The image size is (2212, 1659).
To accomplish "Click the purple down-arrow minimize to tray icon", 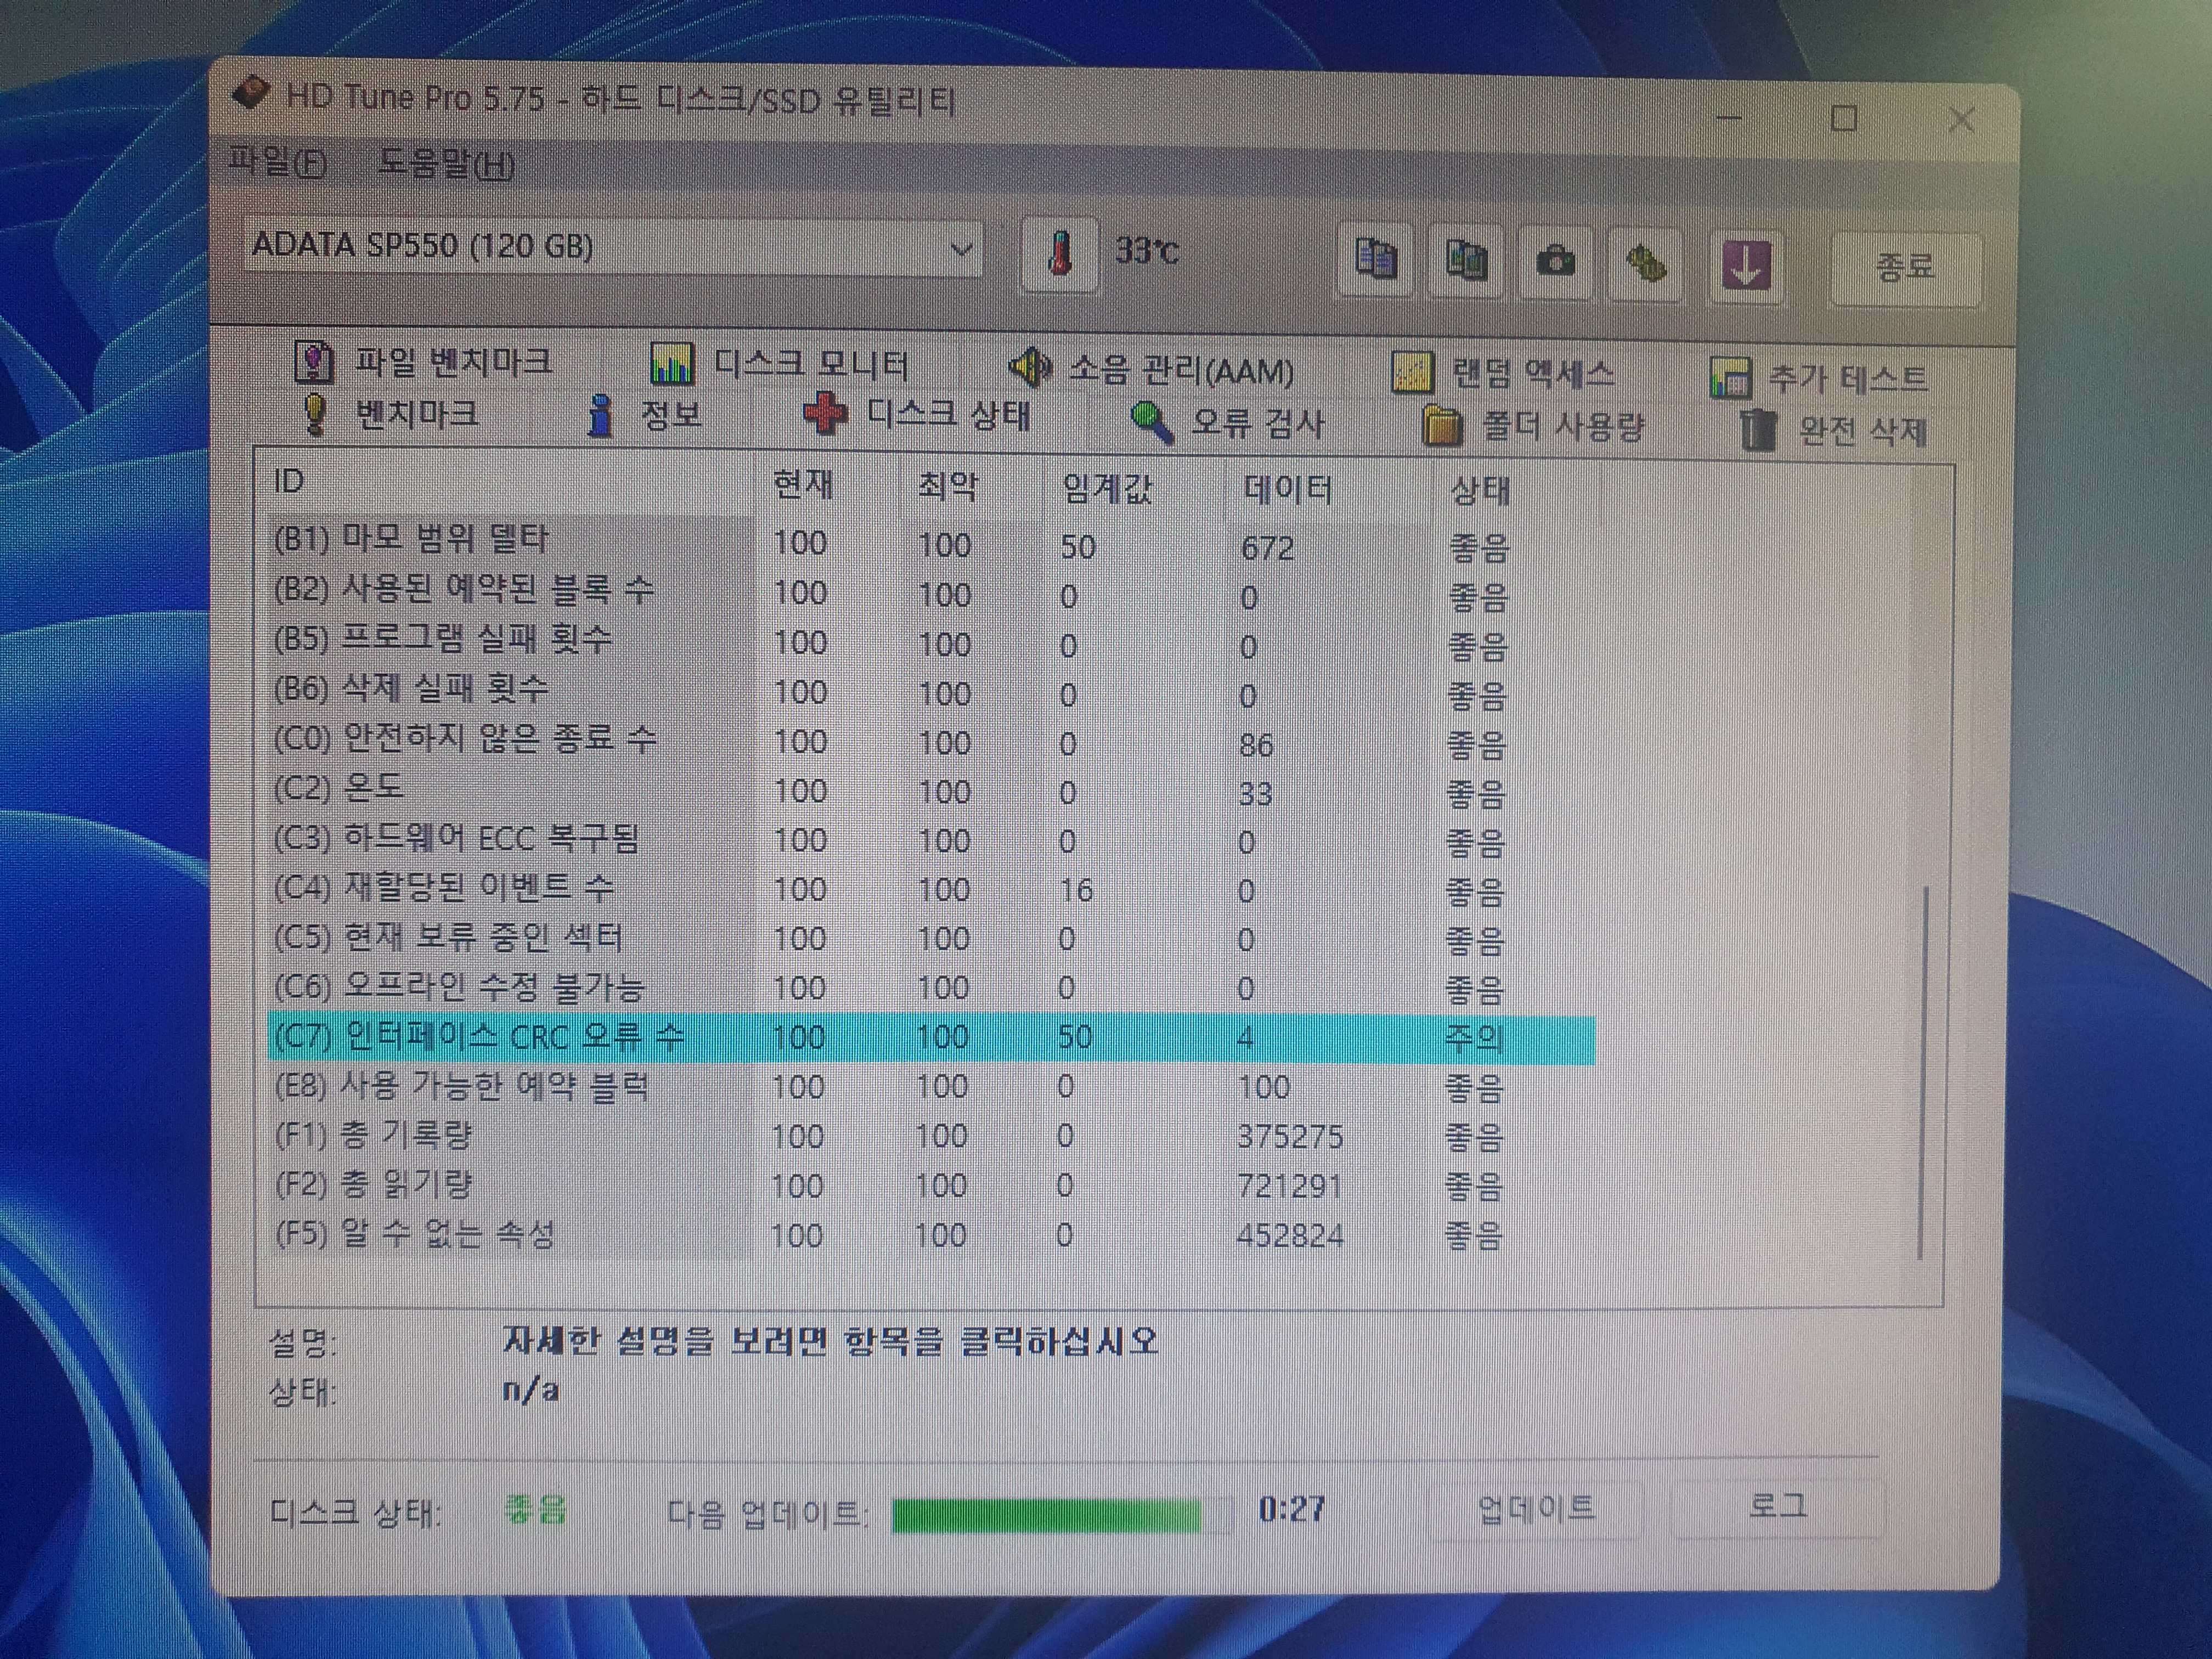I will (1746, 267).
